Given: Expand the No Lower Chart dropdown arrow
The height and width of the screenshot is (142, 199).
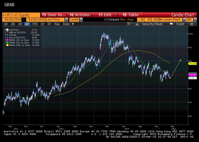Looking at the screenshot, I should coord(184,20).
